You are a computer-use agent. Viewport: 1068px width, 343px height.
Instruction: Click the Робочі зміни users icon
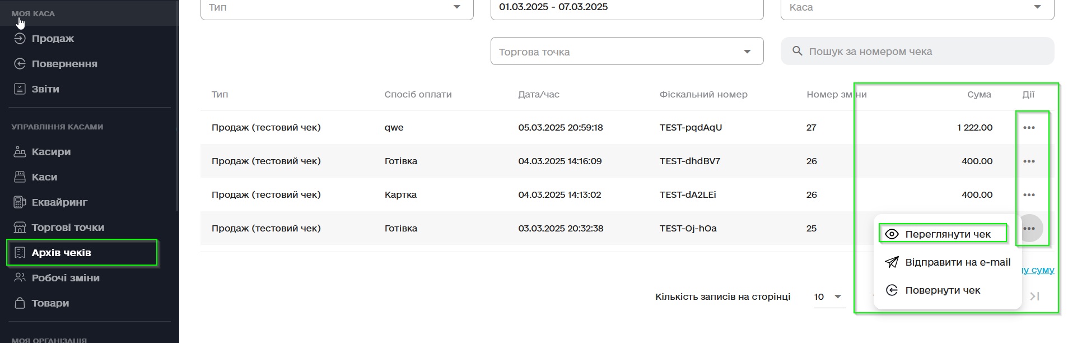[x=20, y=278]
